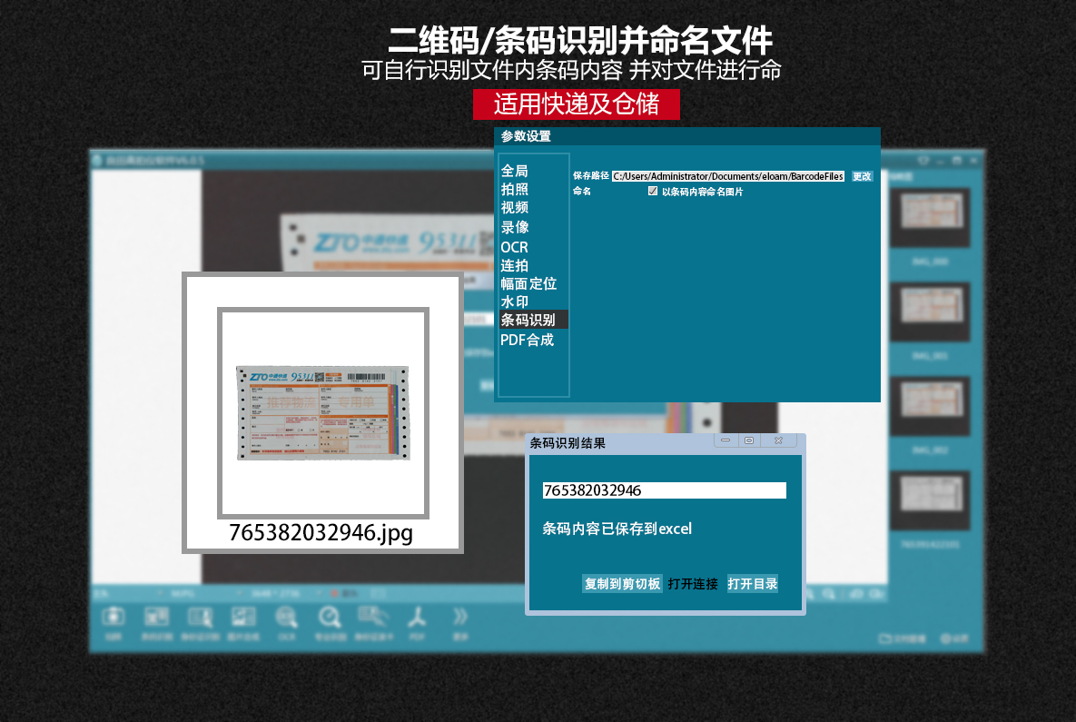Minimize the 条码识别结果 dialog
Viewport: 1076px width, 722px height.
click(x=726, y=440)
